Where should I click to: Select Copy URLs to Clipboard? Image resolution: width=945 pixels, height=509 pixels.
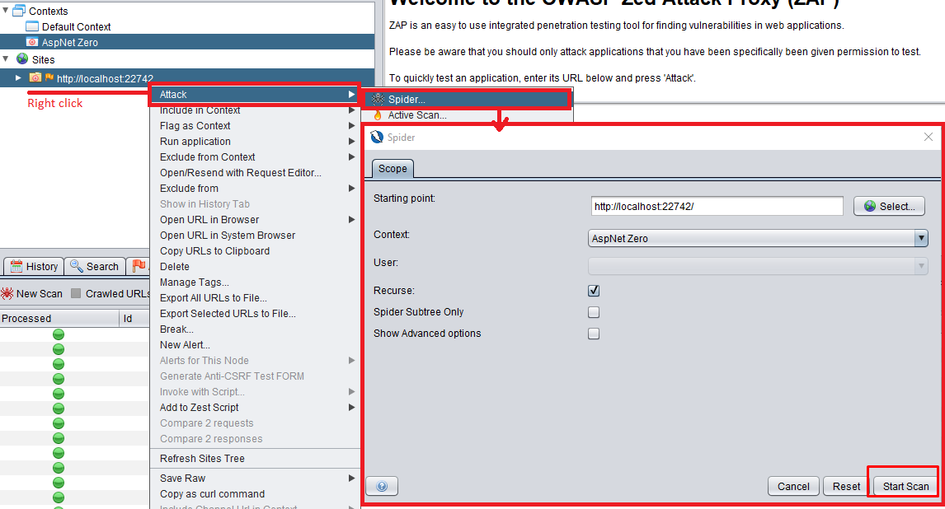[x=256, y=251]
